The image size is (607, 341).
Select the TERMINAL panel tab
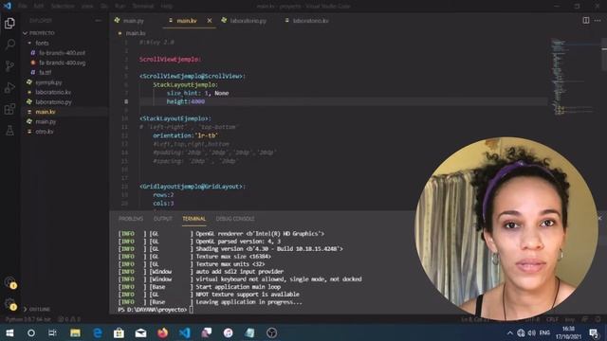tap(193, 219)
